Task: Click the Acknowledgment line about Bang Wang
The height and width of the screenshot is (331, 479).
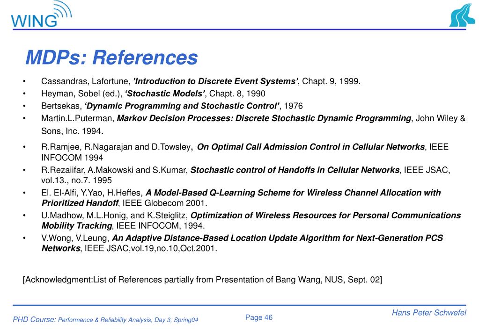Action: (x=202, y=280)
